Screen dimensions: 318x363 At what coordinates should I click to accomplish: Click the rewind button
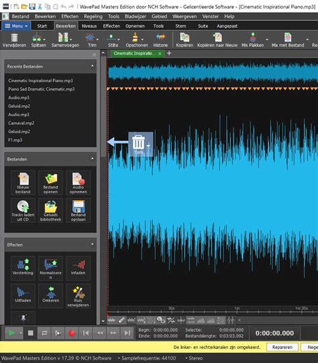pyautogui.click(x=99, y=333)
